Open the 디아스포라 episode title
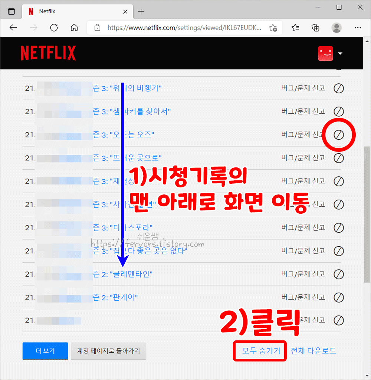 [122, 228]
